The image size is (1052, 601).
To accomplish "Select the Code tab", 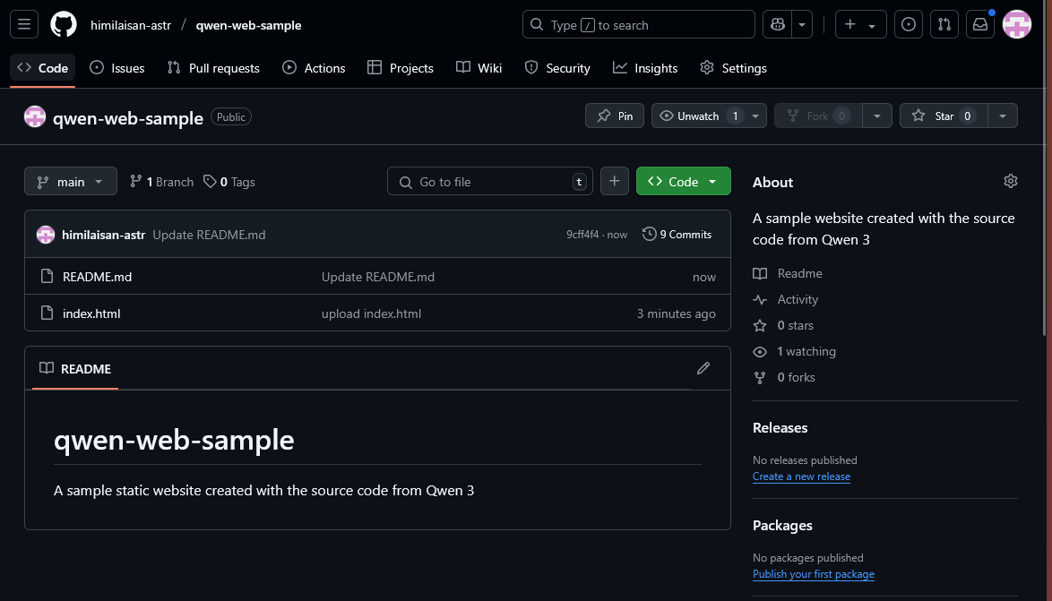I will point(42,68).
